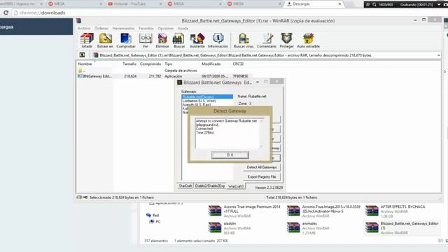
Task: Open the Órdenes menu
Action: coord(101,28)
